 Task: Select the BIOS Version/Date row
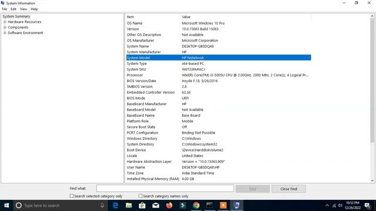pos(219,81)
